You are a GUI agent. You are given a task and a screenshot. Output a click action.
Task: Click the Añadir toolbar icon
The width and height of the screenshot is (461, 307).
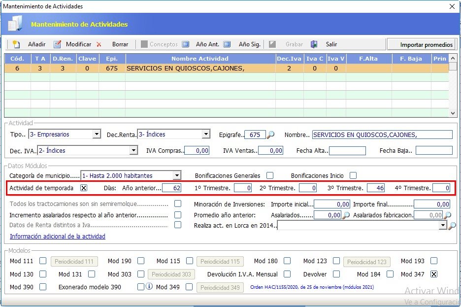(x=16, y=44)
